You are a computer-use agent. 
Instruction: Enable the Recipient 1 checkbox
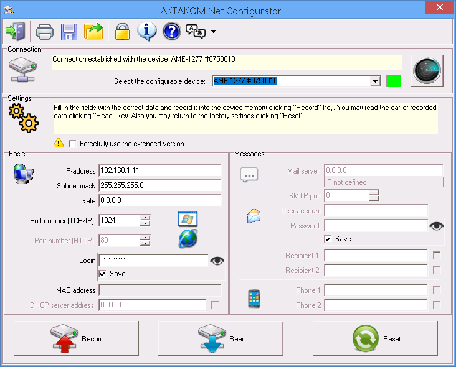pyautogui.click(x=437, y=255)
